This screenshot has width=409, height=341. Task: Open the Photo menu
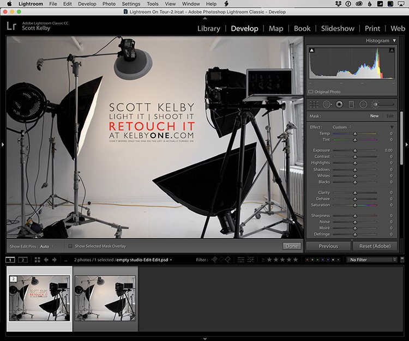(x=109, y=4)
